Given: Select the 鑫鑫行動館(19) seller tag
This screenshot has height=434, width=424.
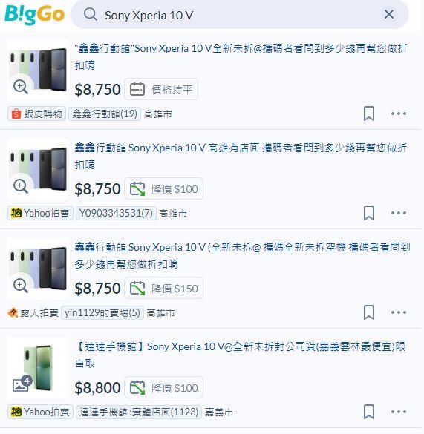Looking at the screenshot, I should 105,114.
